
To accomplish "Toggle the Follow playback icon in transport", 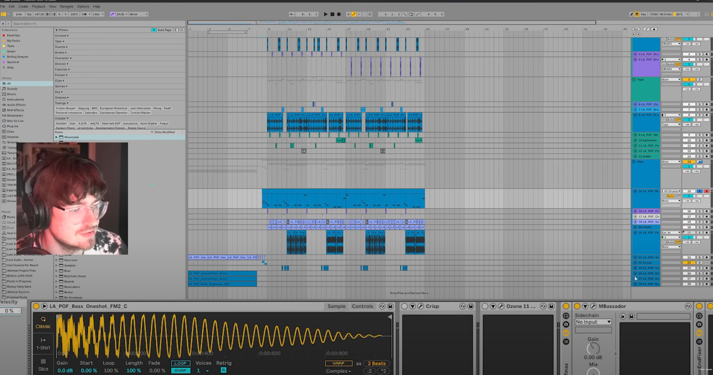I will tap(292, 14).
